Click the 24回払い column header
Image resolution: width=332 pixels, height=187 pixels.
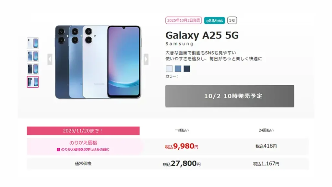tap(266, 130)
